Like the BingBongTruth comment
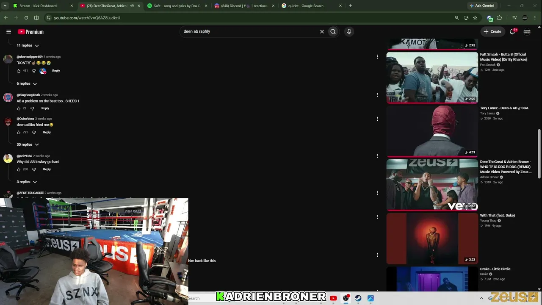Image resolution: width=542 pixels, height=305 pixels. tap(19, 108)
